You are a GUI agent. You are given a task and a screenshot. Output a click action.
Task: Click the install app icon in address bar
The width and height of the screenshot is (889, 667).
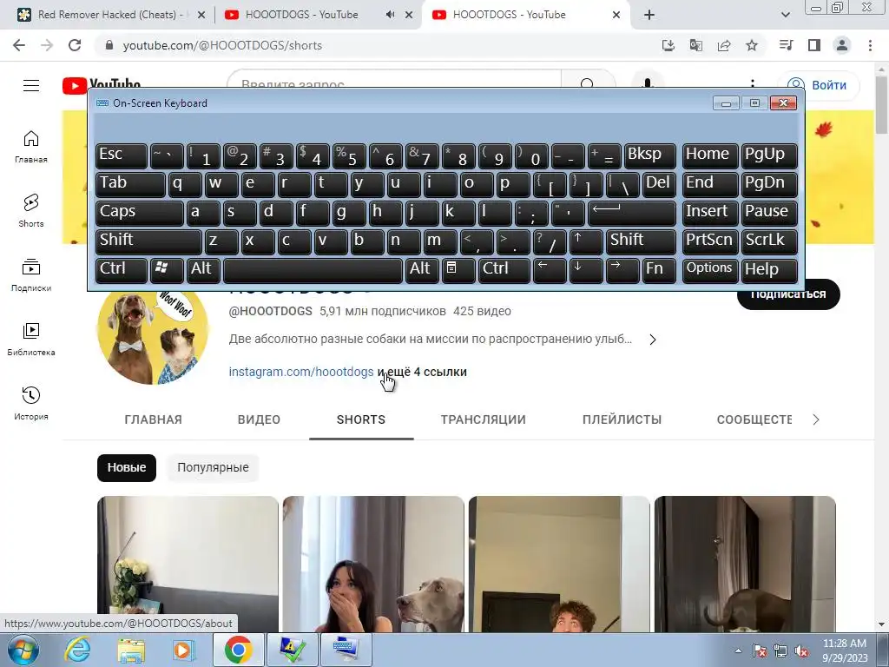[668, 45]
